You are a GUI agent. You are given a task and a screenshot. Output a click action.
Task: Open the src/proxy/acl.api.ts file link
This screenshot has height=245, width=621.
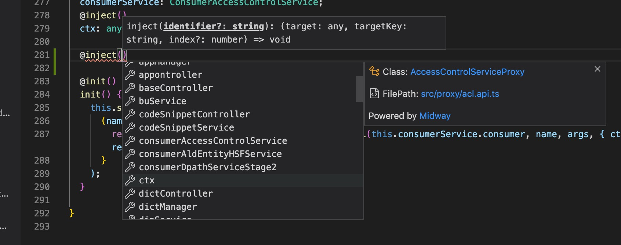click(x=460, y=94)
